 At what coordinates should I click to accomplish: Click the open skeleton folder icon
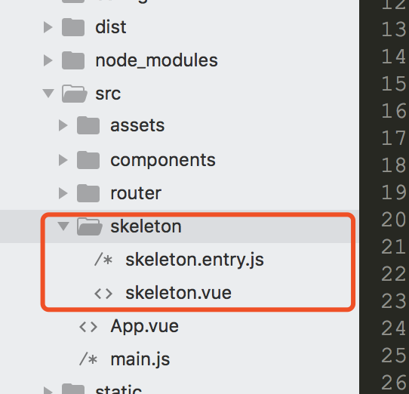pyautogui.click(x=90, y=226)
